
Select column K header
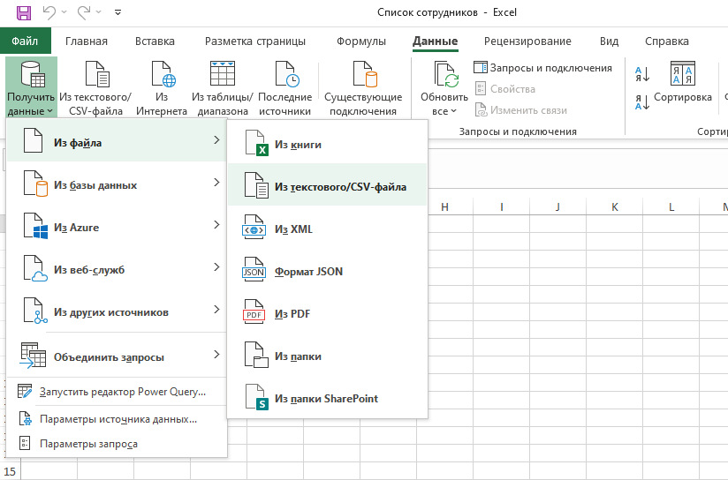615,206
